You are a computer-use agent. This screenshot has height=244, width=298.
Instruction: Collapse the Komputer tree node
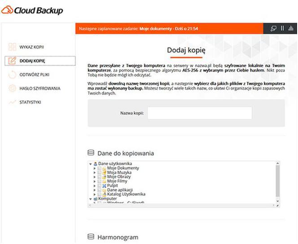pyautogui.click(x=91, y=199)
